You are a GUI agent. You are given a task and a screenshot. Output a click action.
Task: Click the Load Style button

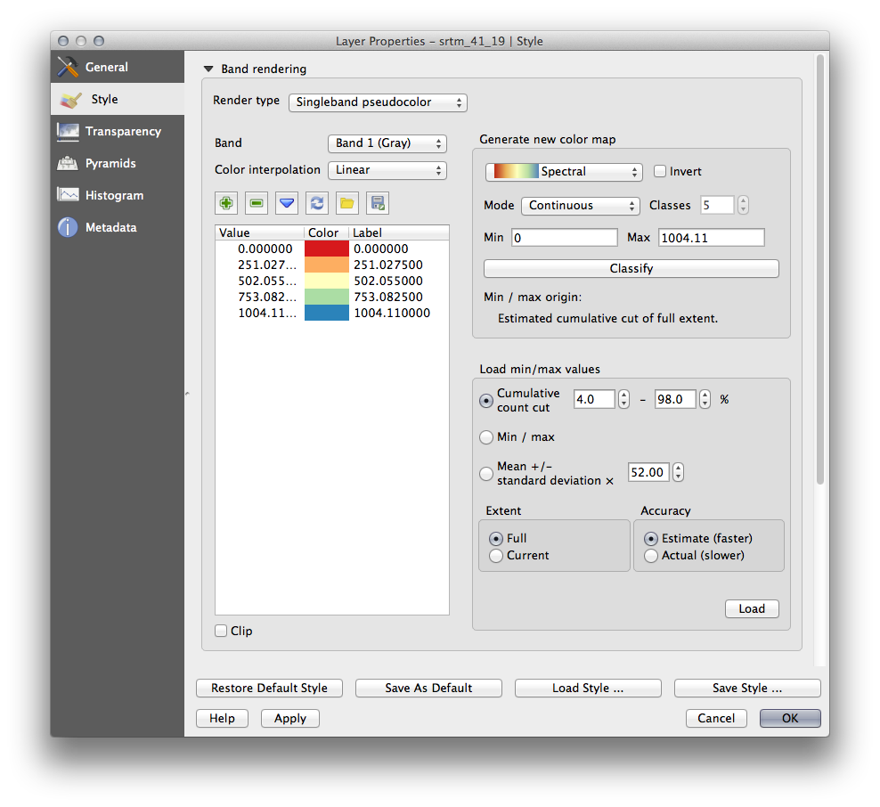coord(587,688)
